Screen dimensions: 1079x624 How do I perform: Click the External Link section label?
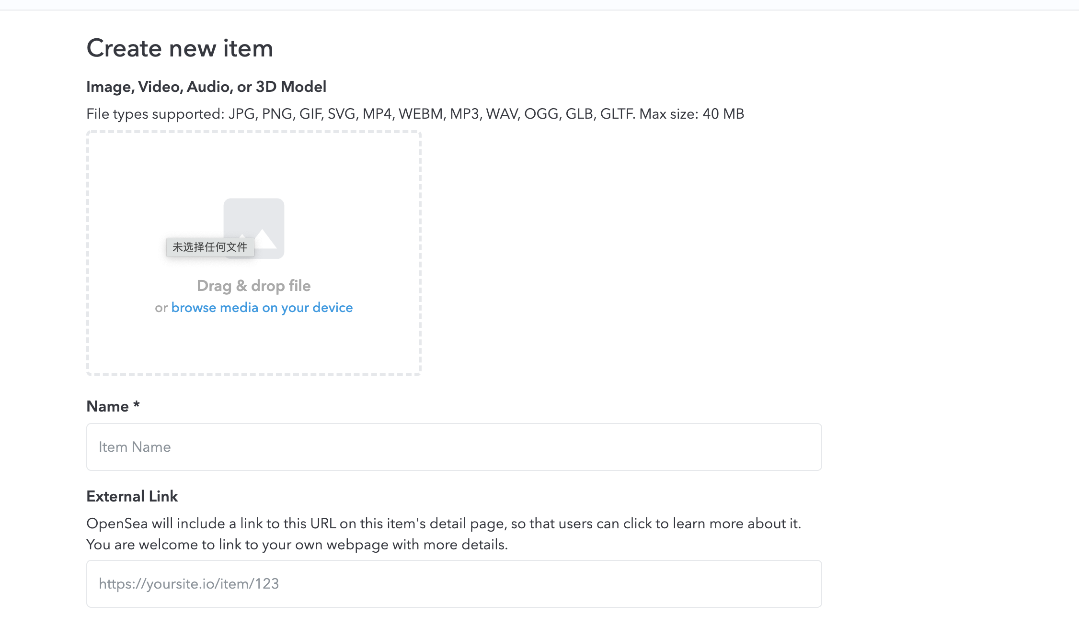click(x=132, y=496)
